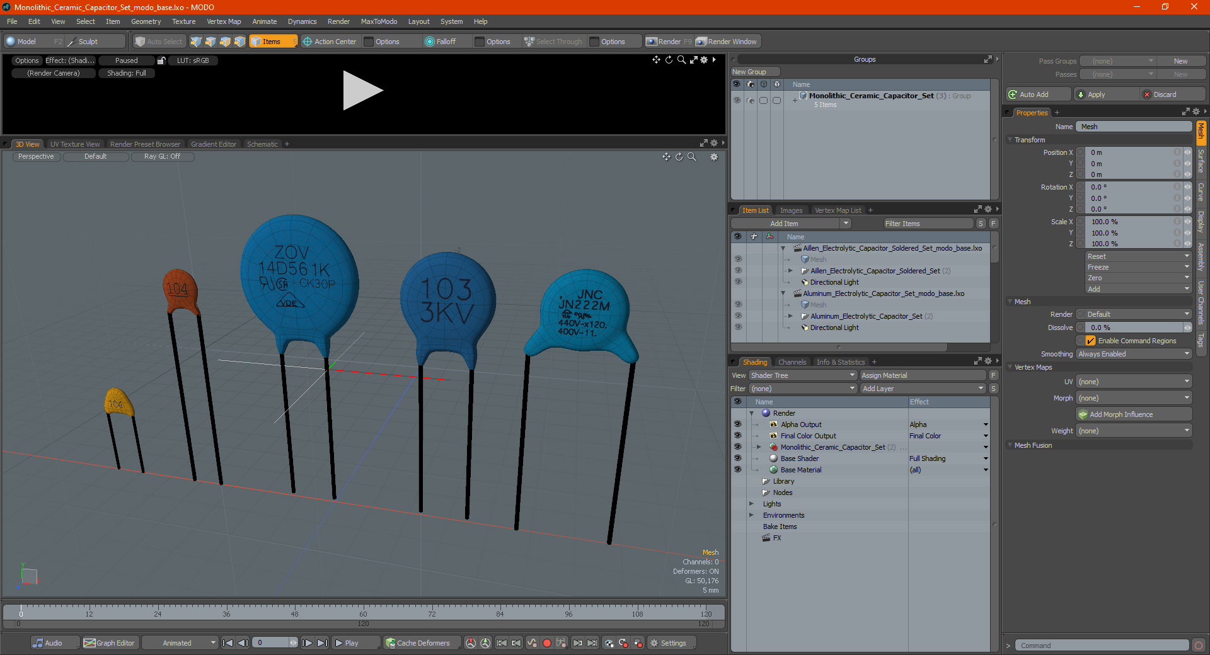Switch to the Channels tab
Screen dimensions: 1210x655
[x=792, y=362]
